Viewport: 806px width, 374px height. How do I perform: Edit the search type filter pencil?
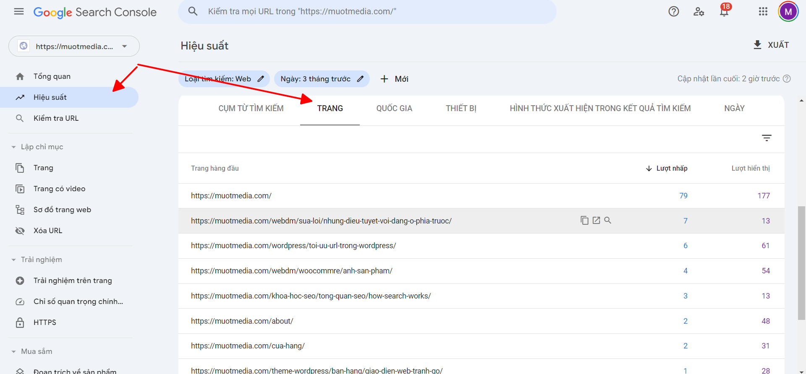pos(261,79)
